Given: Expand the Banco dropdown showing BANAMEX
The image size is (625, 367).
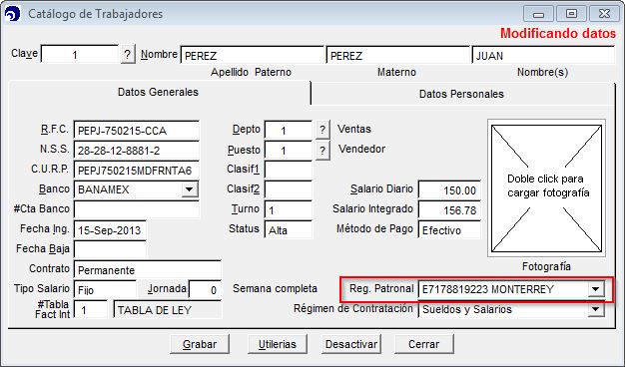Looking at the screenshot, I should pyautogui.click(x=190, y=189).
